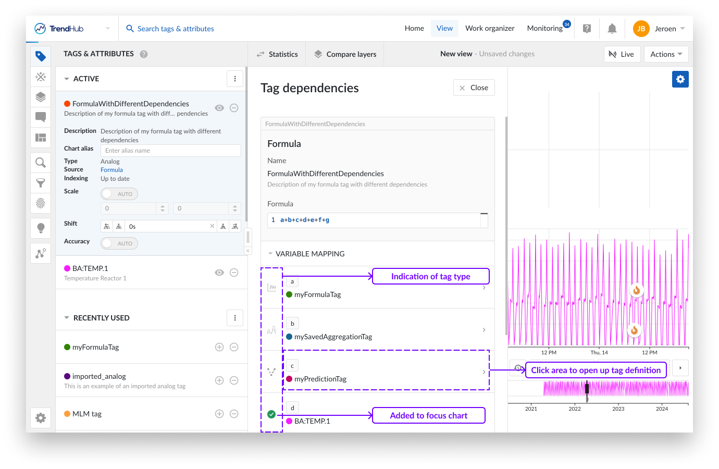Select the filter funnel icon in sidebar

pos(41,183)
